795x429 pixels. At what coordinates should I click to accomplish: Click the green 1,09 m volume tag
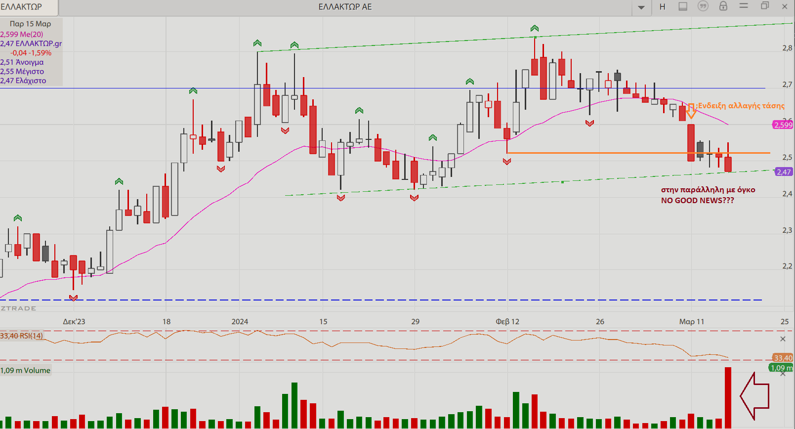(781, 368)
